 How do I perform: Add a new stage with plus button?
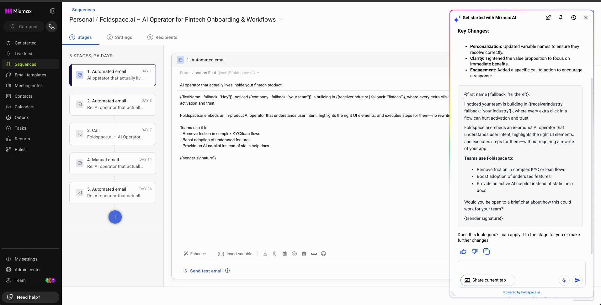click(115, 217)
